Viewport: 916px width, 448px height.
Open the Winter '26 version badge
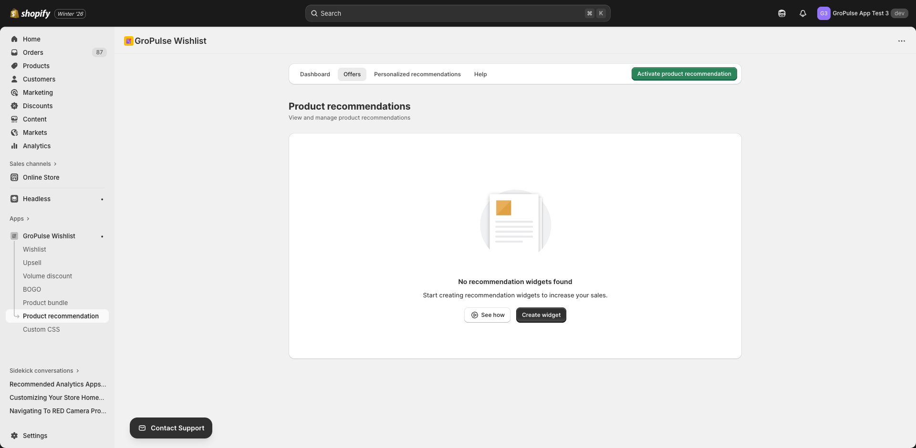70,13
